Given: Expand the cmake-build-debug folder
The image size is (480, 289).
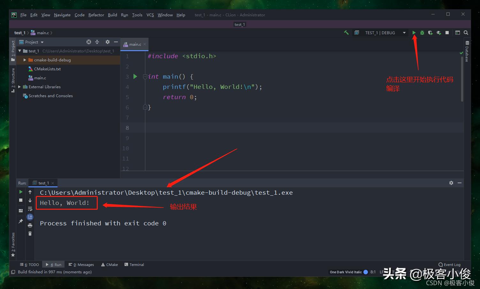Looking at the screenshot, I should [25, 60].
